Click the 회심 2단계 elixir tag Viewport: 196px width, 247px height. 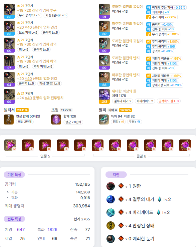coord(25,122)
